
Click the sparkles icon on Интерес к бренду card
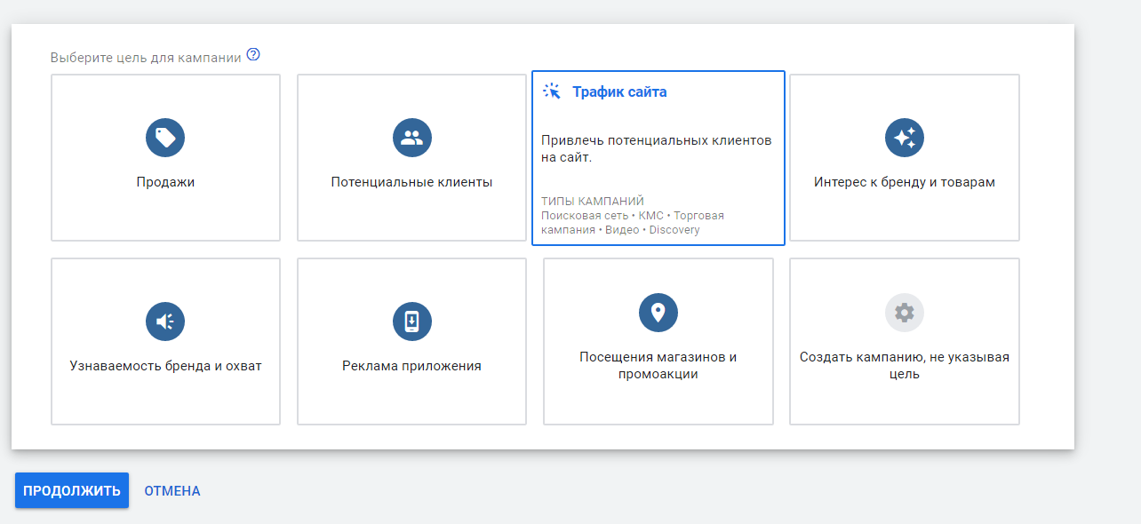pyautogui.click(x=904, y=138)
